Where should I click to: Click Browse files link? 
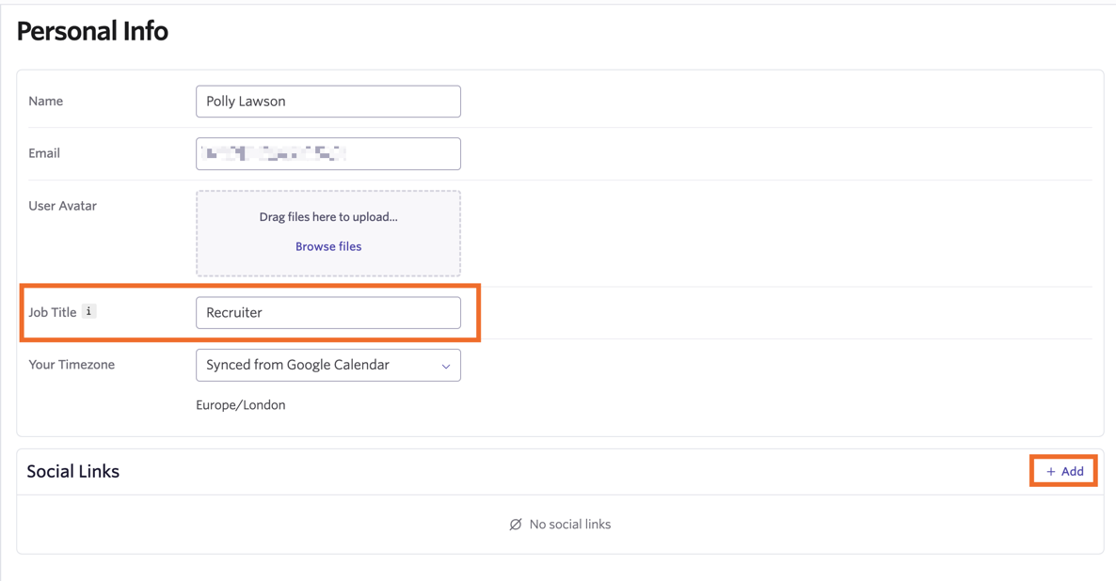click(x=328, y=246)
